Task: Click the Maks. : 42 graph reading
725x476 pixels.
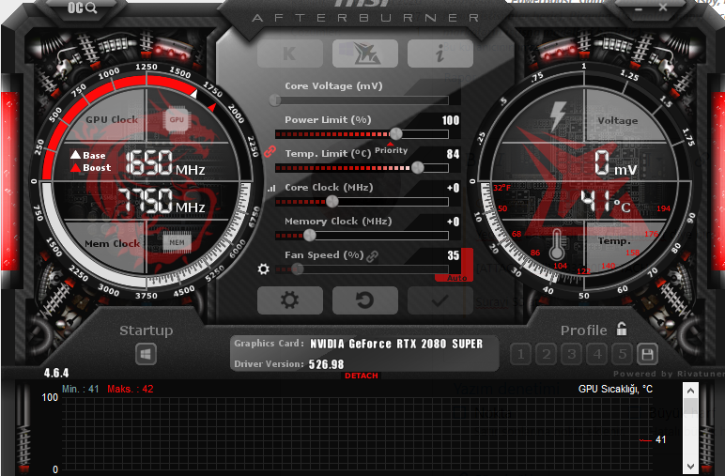Action: pyautogui.click(x=131, y=389)
